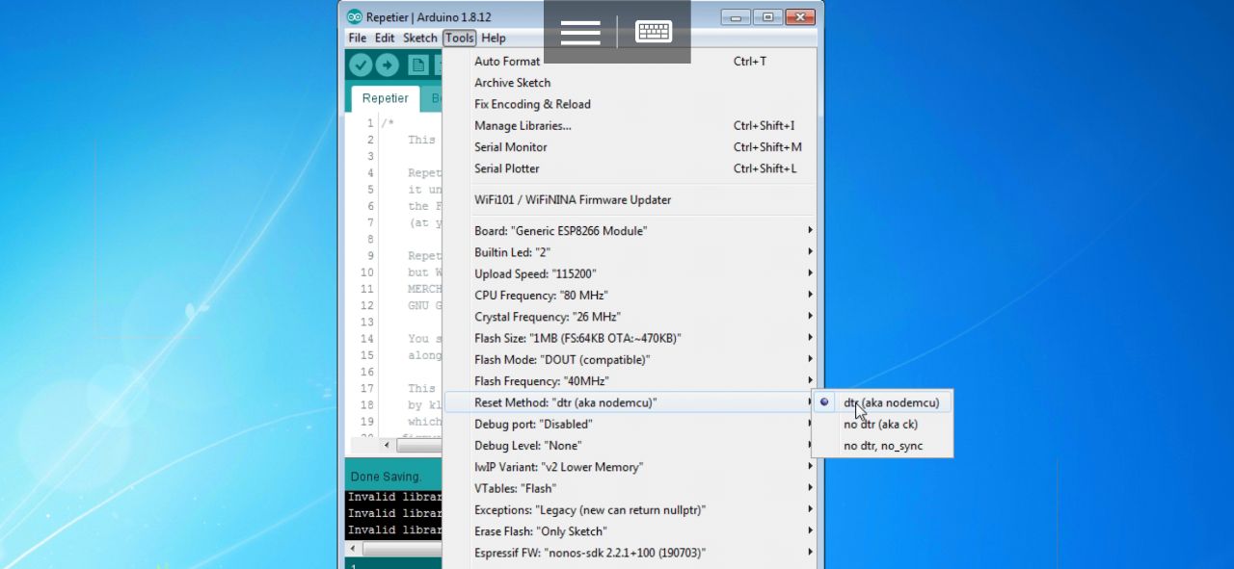The height and width of the screenshot is (569, 1234).
Task: Click the editor horizontal scrollbar left arrow
Action: 388,446
